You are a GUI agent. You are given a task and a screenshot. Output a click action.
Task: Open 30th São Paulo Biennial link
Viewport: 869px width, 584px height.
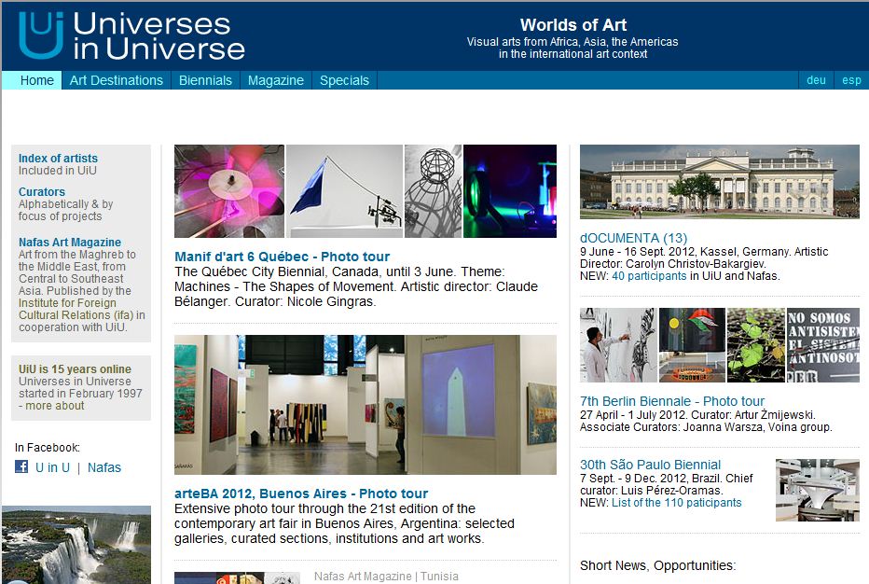click(x=651, y=465)
